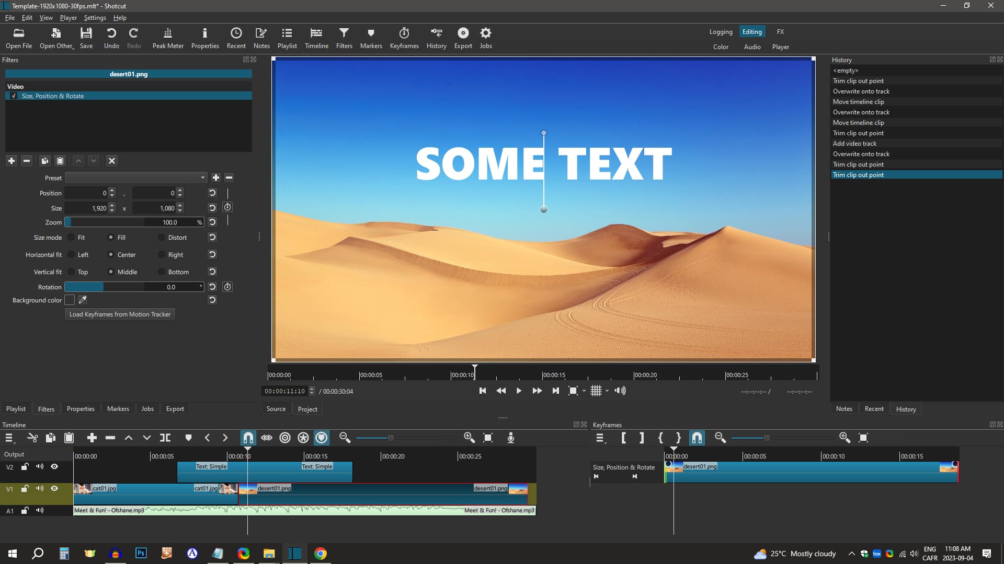Open the Settings menu
1004x564 pixels.
pos(95,18)
